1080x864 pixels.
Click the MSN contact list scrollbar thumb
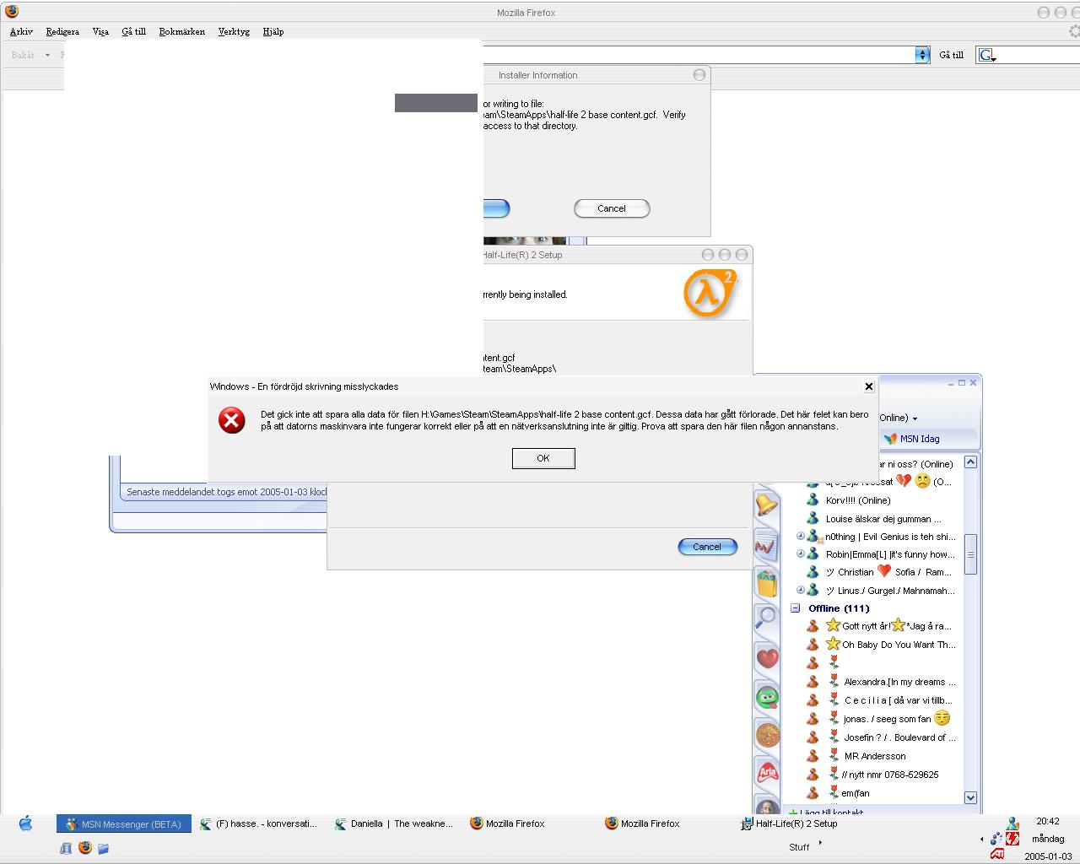point(970,554)
